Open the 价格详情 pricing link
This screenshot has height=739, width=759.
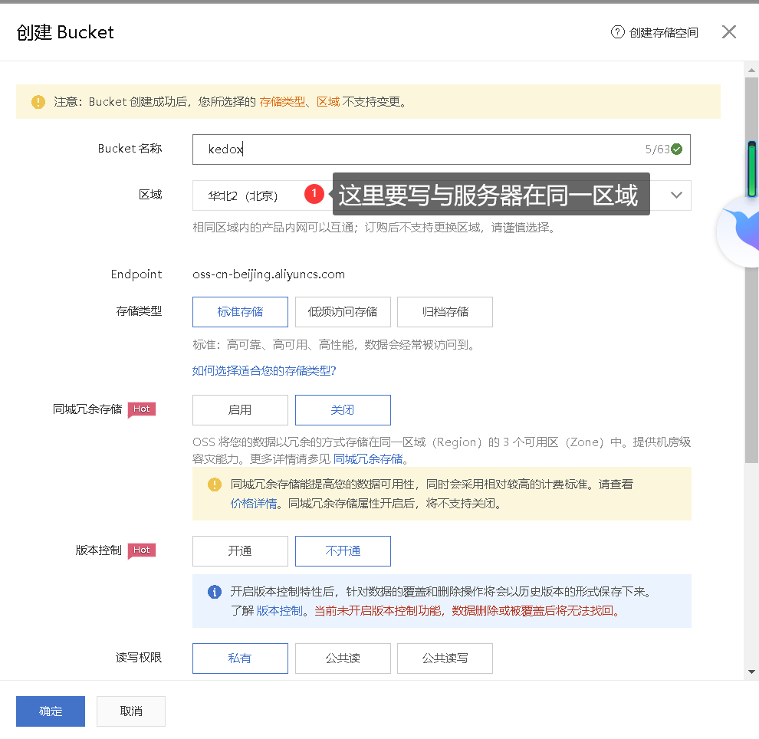pos(254,504)
